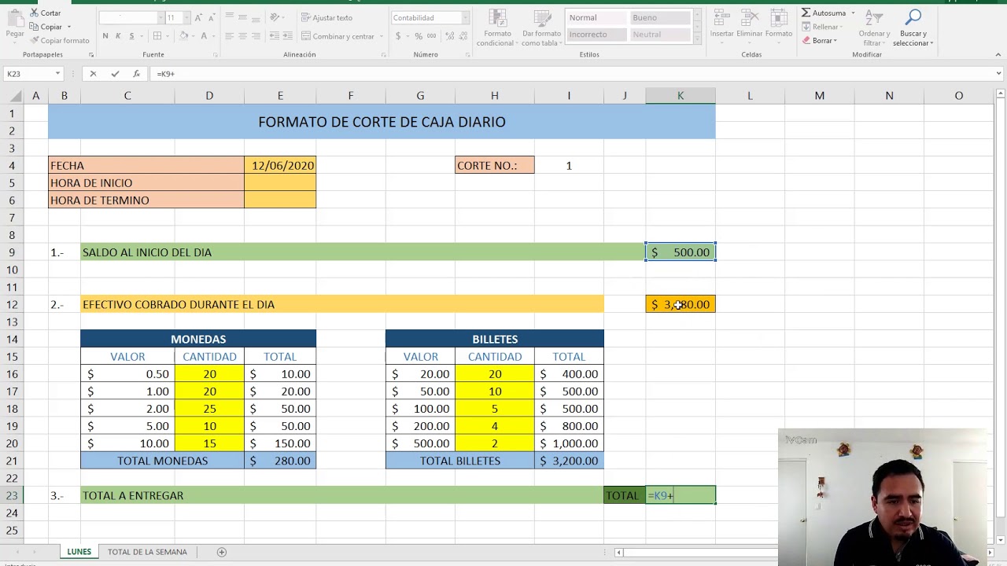
Task: Click the cell borders icon
Action: [x=157, y=36]
